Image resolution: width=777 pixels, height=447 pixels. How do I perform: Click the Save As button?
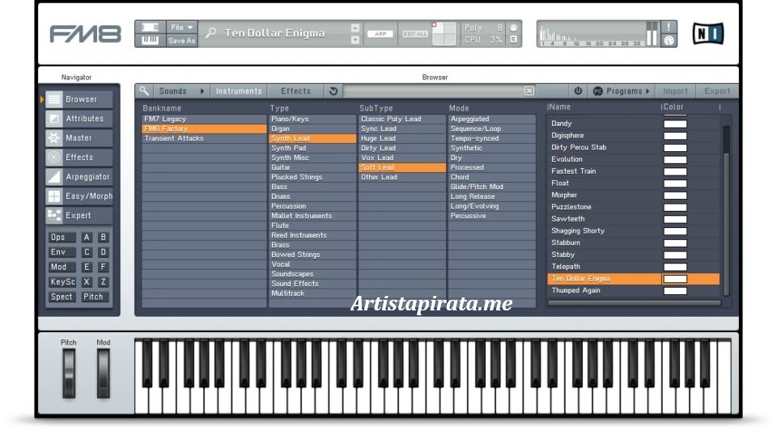click(181, 40)
